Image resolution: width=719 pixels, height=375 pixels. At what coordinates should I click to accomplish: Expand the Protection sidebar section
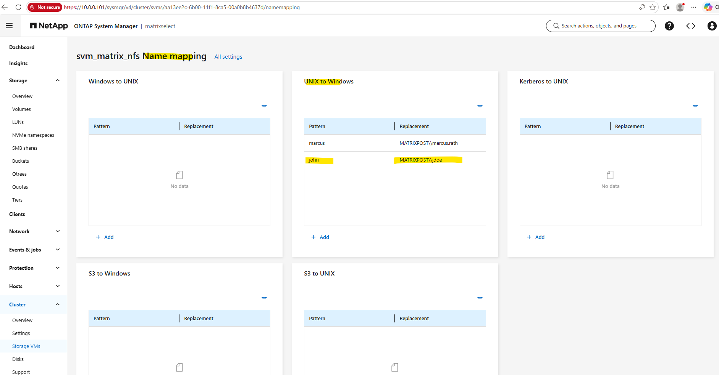coord(58,268)
